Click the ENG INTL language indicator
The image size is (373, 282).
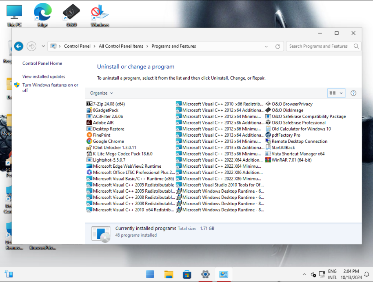coord(332,274)
